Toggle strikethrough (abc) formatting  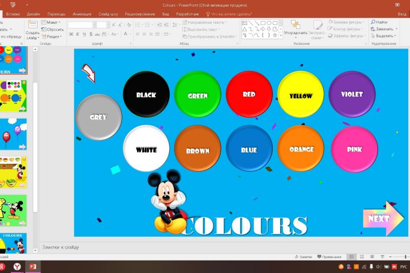(97, 34)
